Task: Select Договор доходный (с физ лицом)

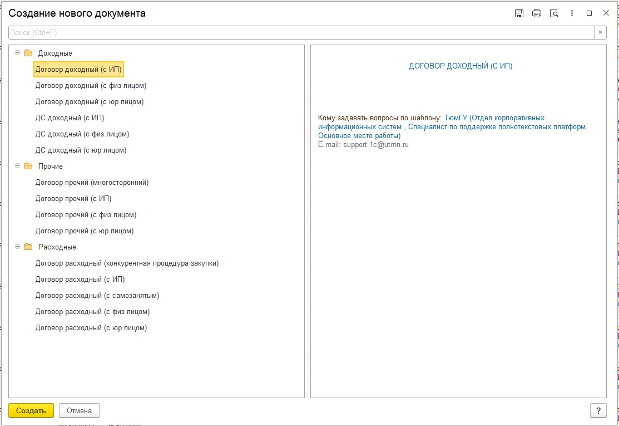Action: pos(91,86)
